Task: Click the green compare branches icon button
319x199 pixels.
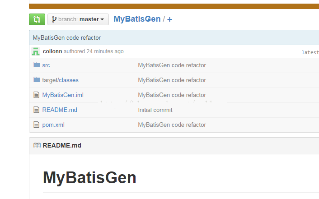Action: click(37, 19)
